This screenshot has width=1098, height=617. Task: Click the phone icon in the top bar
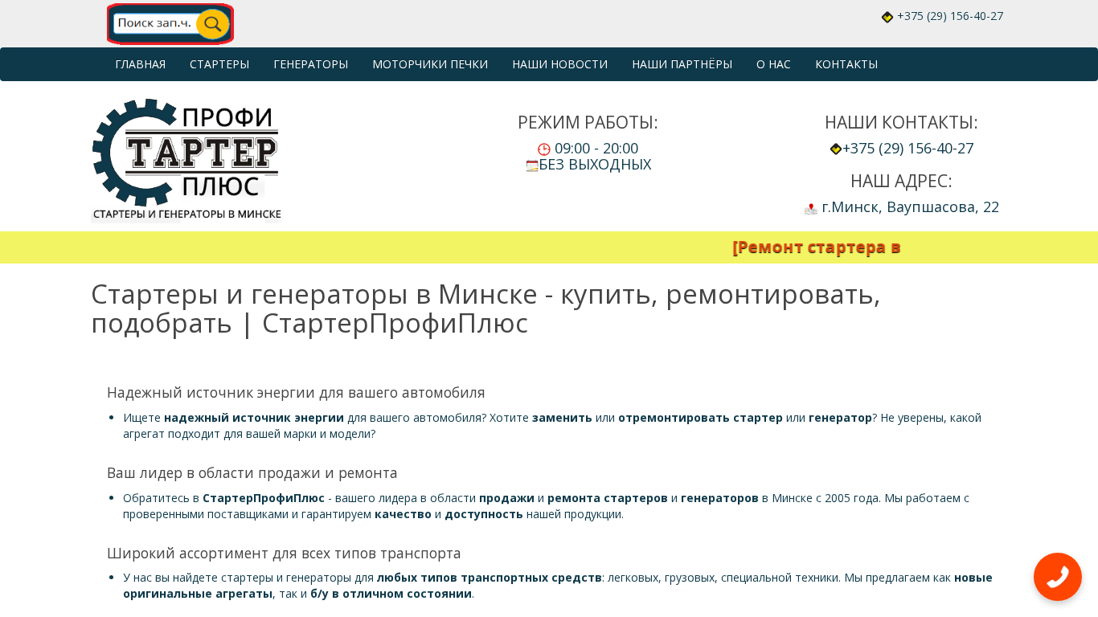[887, 17]
